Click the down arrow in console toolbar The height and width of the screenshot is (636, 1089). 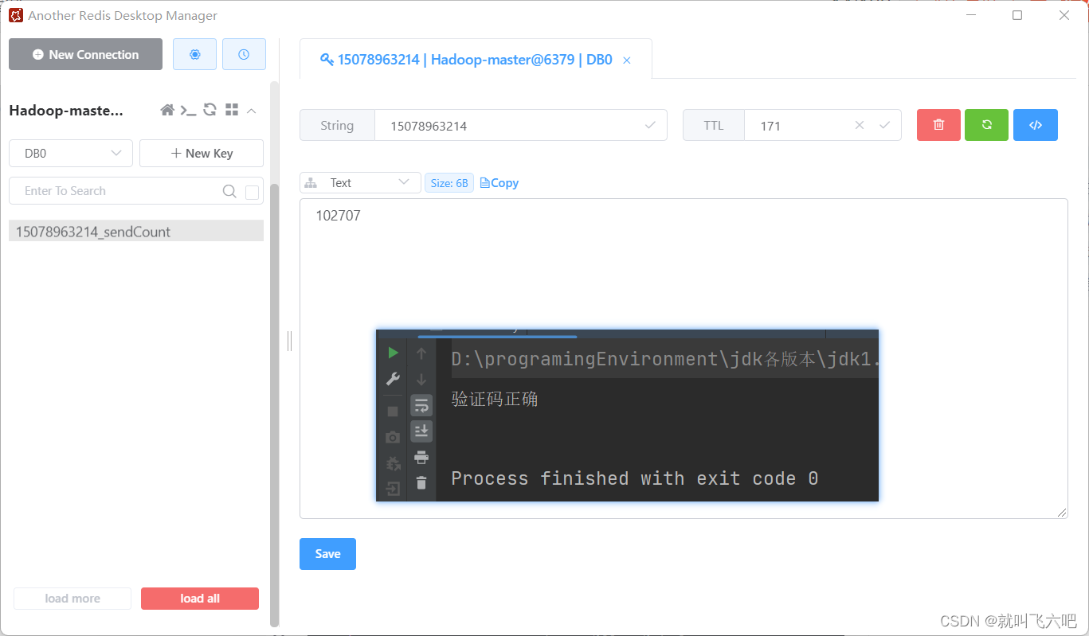tap(421, 380)
